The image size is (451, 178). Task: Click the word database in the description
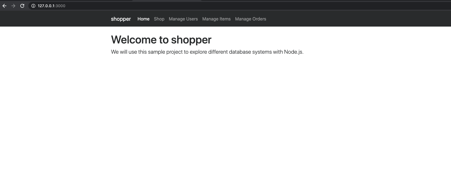[x=240, y=52]
